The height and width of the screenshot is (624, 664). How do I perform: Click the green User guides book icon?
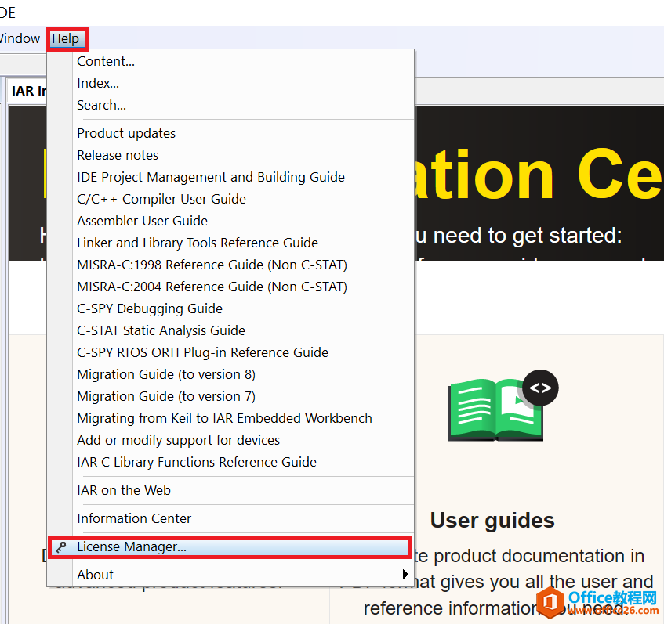[503, 406]
